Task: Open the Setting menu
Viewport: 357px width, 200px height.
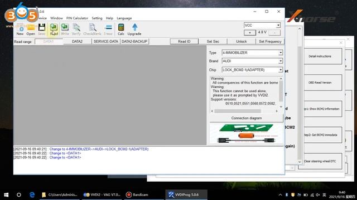Action: click(x=97, y=18)
